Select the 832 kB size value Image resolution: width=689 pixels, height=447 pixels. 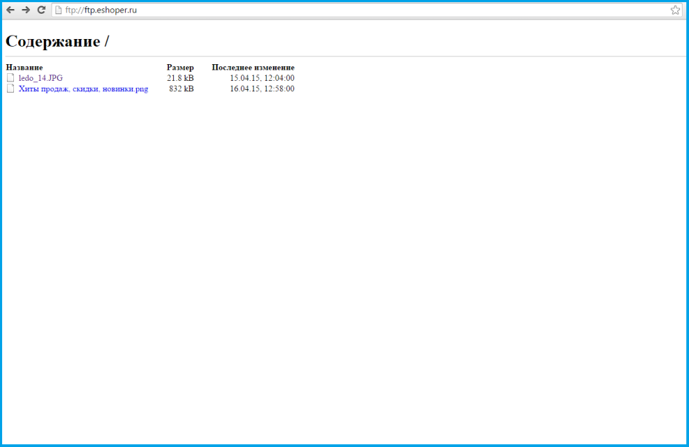[181, 89]
